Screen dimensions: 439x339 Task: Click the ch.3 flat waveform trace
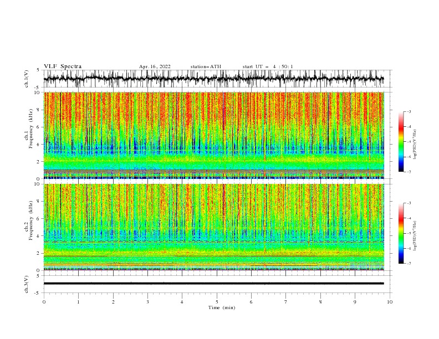click(214, 284)
